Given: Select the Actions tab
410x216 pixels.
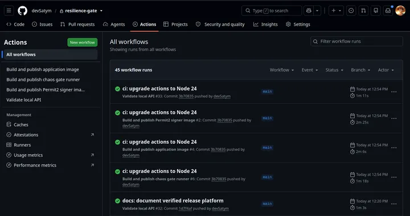Looking at the screenshot, I should (x=144, y=24).
